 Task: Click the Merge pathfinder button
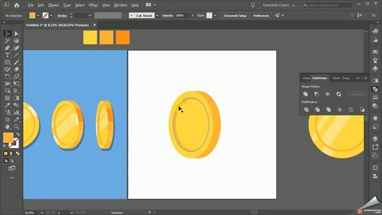coord(329,110)
